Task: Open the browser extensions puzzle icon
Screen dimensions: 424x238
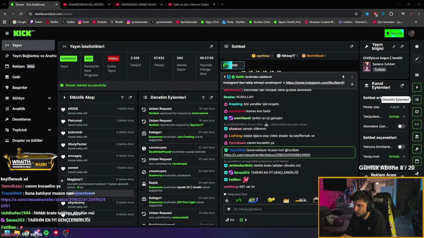Action: pos(391,14)
